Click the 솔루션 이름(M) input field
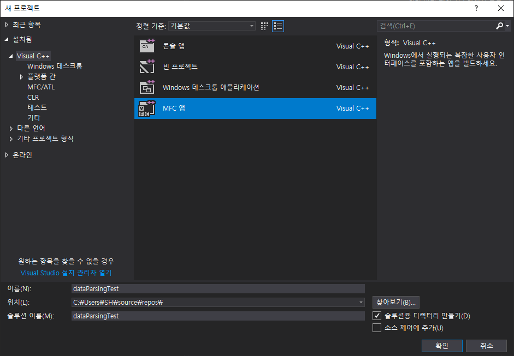This screenshot has width=514, height=356. (218, 316)
